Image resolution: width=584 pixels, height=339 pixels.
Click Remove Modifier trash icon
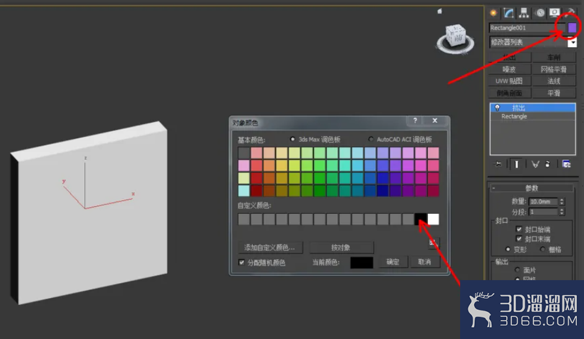click(x=548, y=164)
